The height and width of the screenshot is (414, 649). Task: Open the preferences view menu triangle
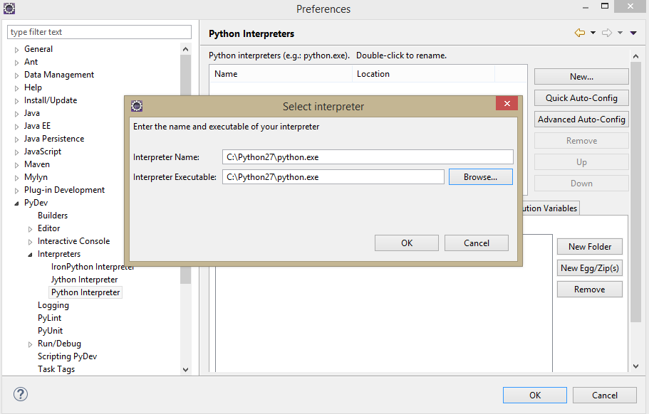[x=633, y=33]
